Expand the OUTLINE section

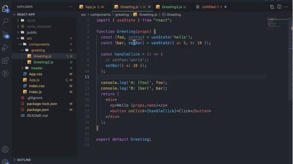click(24, 160)
